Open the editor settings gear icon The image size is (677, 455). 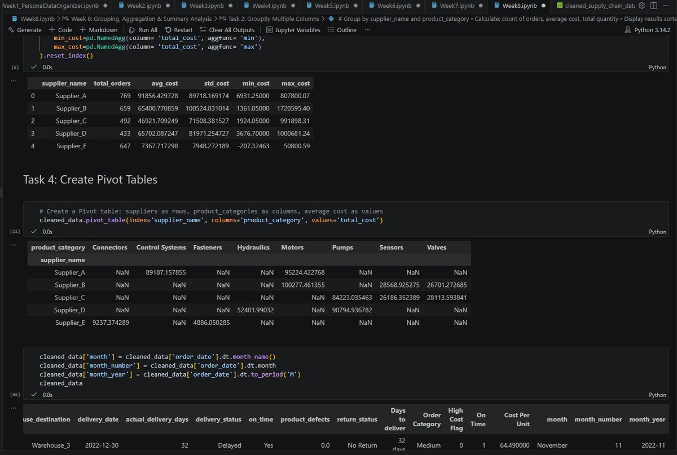(641, 6)
